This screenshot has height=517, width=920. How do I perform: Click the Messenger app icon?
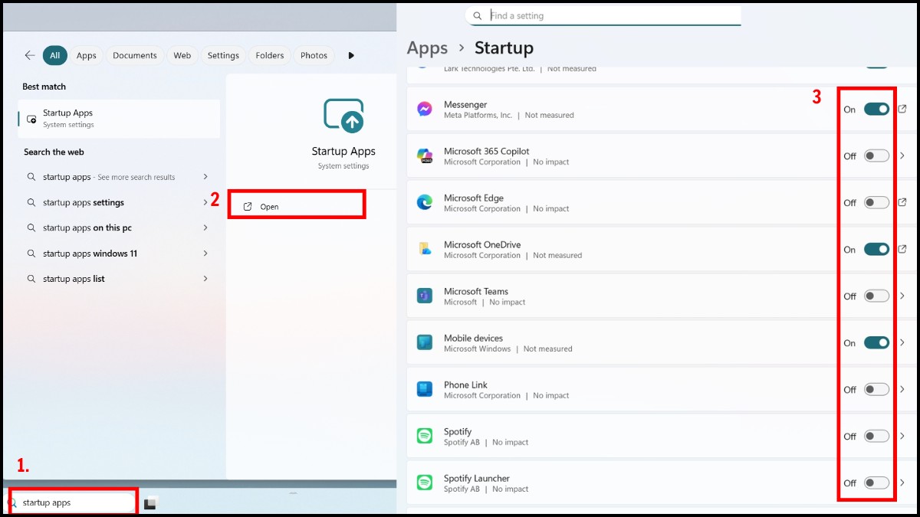pos(425,109)
